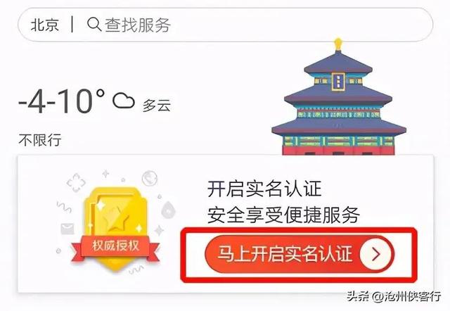Viewport: 450px width, 311px height.
Task: Open 头条 @沧州侠客行 watermark link
Action: tap(394, 296)
